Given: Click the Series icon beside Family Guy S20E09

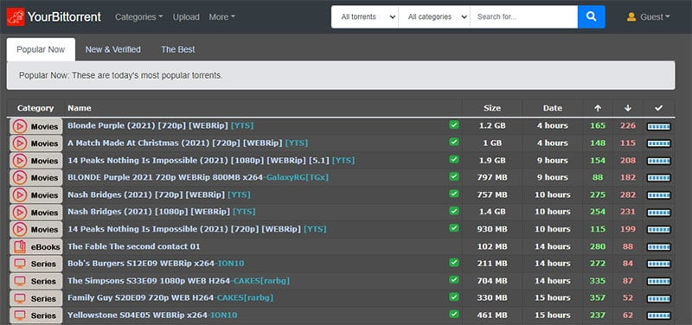Looking at the screenshot, I should click(19, 298).
